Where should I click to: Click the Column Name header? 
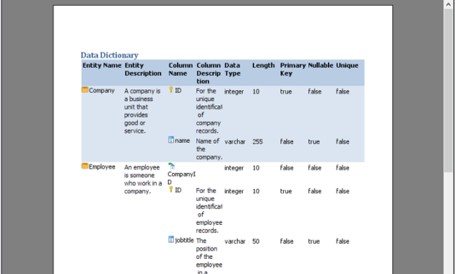click(x=181, y=69)
